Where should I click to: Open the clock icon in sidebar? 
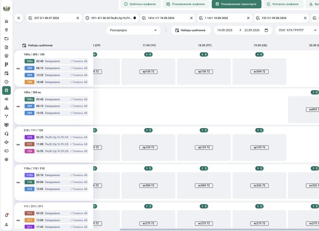coord(6,82)
